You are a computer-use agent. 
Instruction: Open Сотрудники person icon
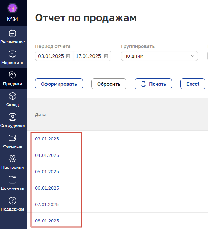click(13, 117)
